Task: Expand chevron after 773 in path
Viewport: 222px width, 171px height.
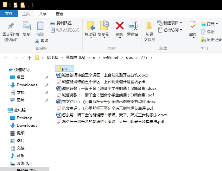Action: (x=151, y=58)
